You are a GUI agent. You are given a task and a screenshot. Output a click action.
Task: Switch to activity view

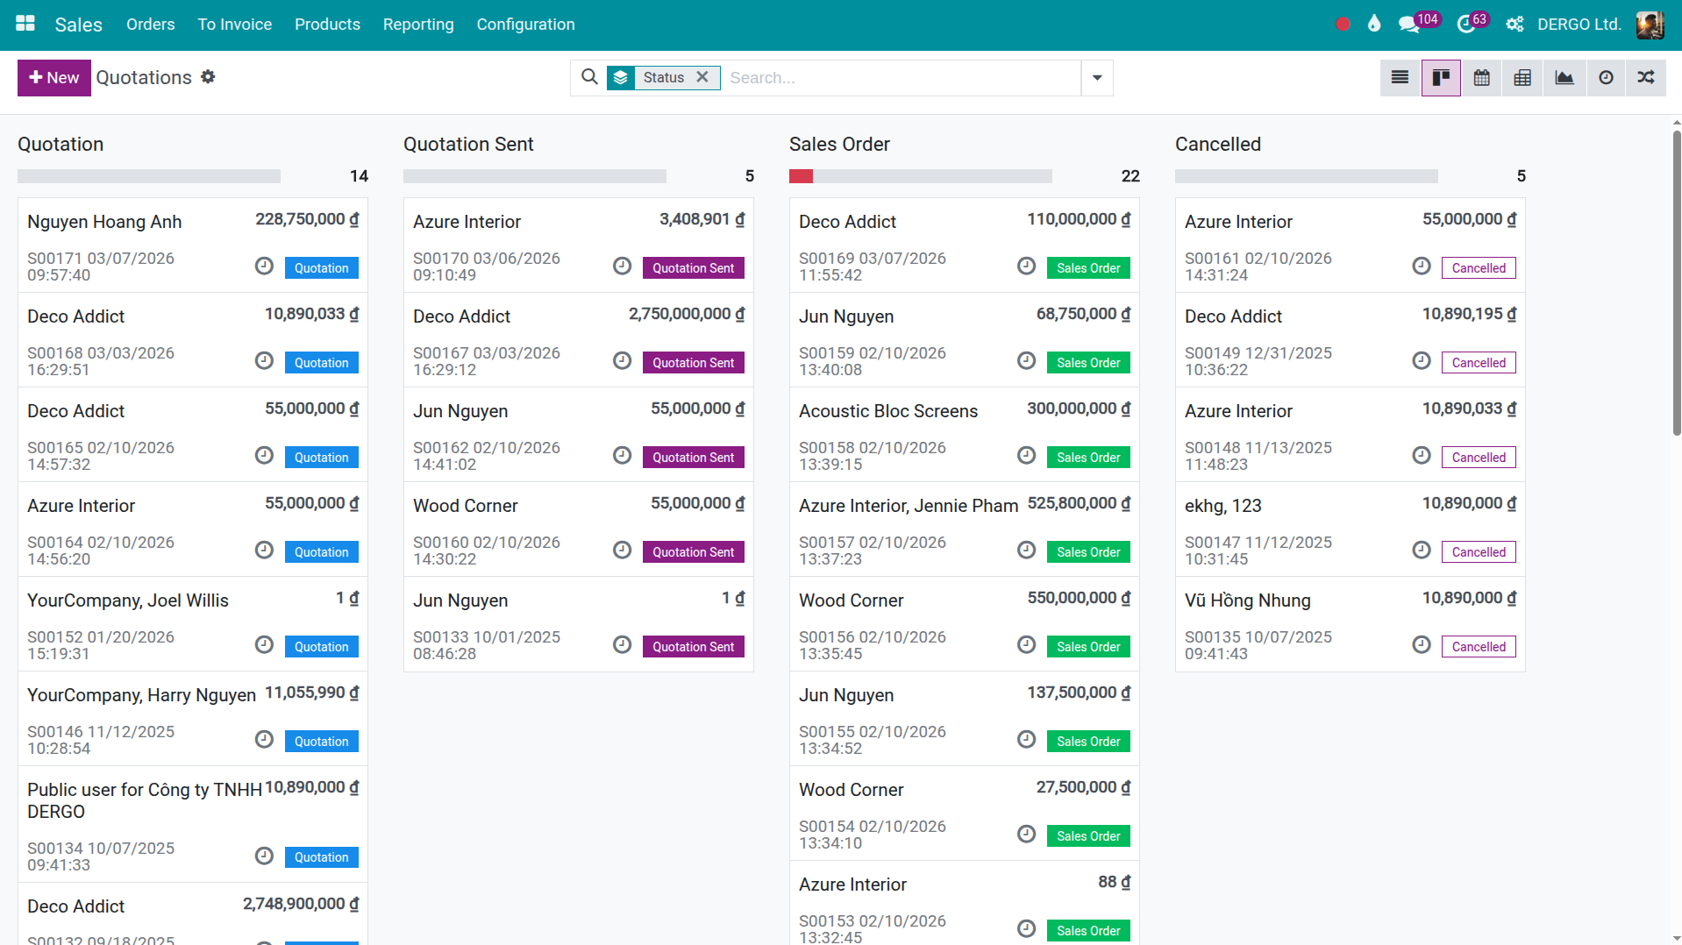coord(1605,78)
